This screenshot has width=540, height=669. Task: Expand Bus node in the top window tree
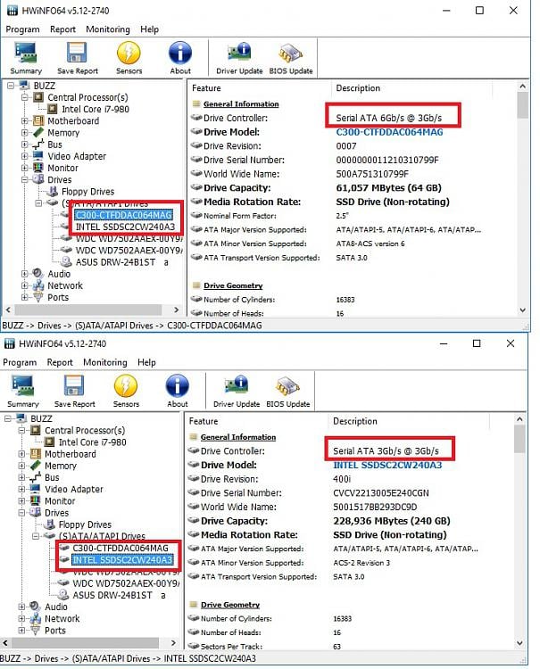tap(25, 145)
